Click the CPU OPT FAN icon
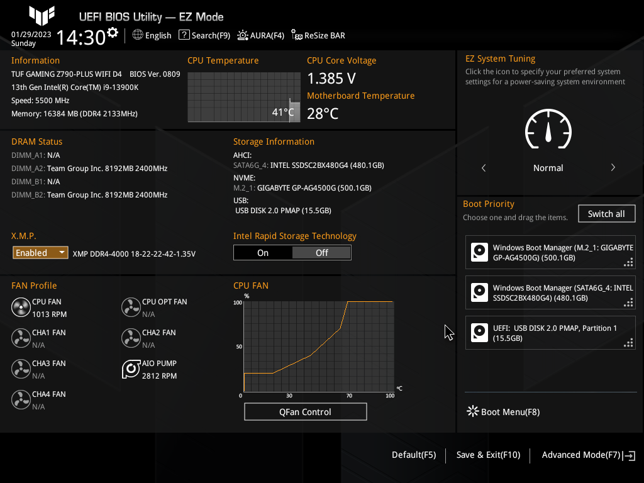The width and height of the screenshot is (644, 483). click(131, 307)
